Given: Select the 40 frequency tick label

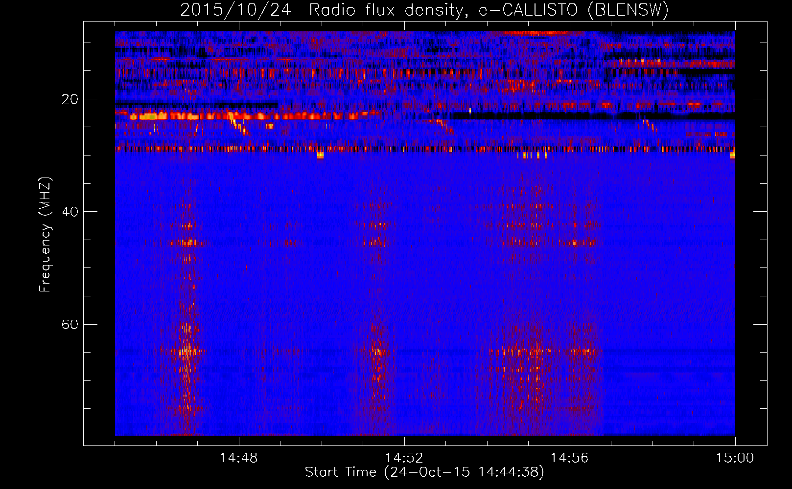Looking at the screenshot, I should 70,212.
